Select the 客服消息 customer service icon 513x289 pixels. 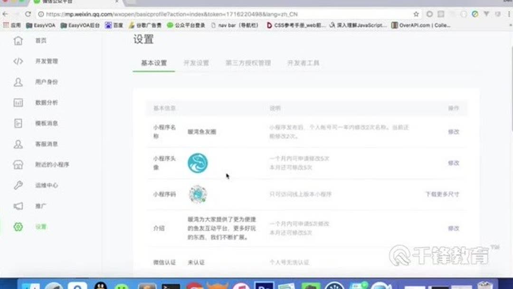click(x=18, y=144)
